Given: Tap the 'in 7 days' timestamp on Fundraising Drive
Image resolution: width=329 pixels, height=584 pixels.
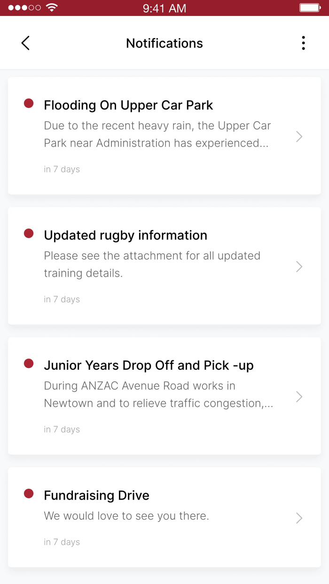Looking at the screenshot, I should (62, 542).
